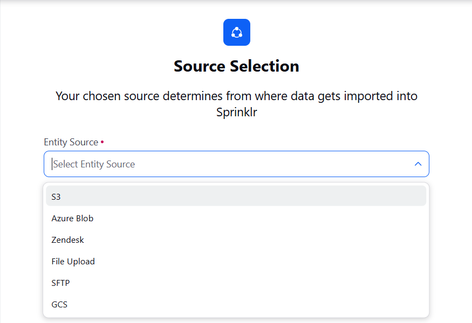
Task: Choose S3 from the source list
Action: pyautogui.click(x=236, y=196)
